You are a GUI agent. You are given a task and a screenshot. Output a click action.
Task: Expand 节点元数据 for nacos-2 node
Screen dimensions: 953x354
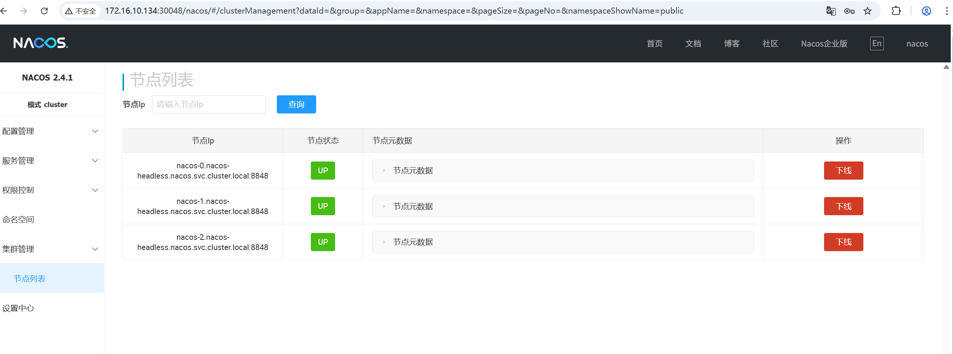[413, 242]
